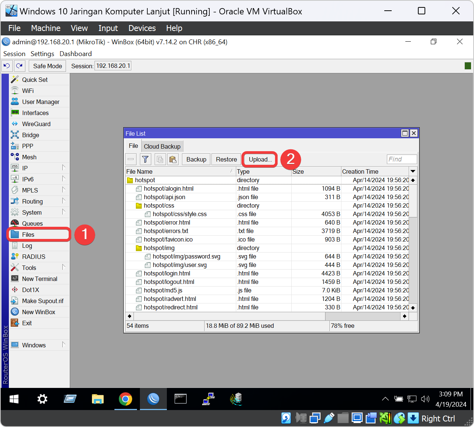Launch New WinBox from sidebar
This screenshot has height=427, width=474.
point(39,312)
